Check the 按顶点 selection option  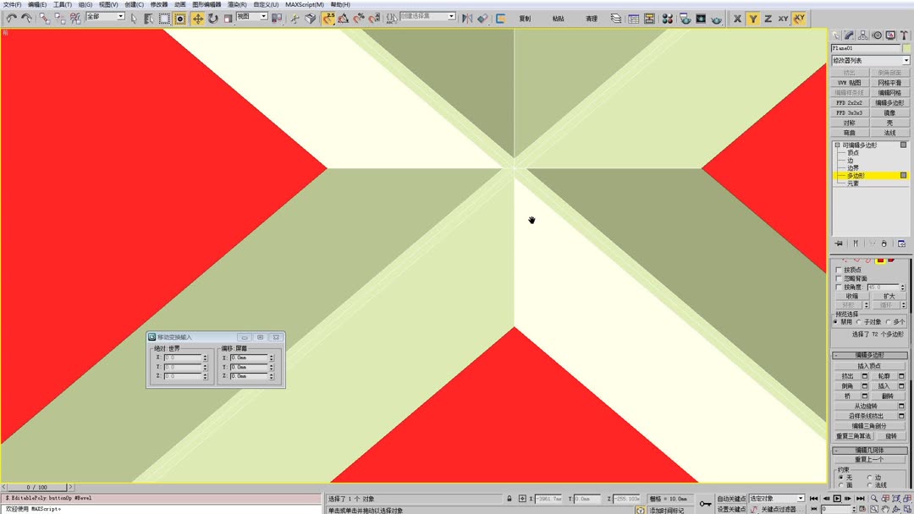(837, 268)
